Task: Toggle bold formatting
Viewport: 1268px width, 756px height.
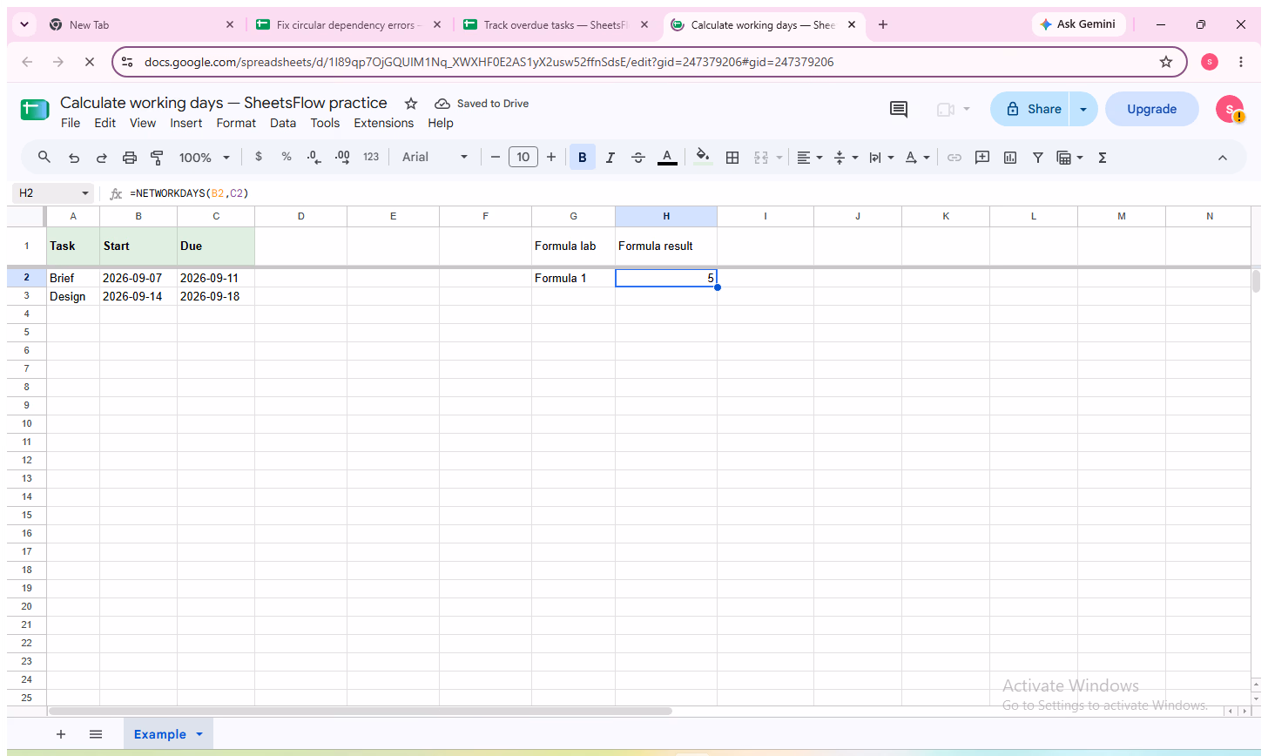Action: pos(583,158)
